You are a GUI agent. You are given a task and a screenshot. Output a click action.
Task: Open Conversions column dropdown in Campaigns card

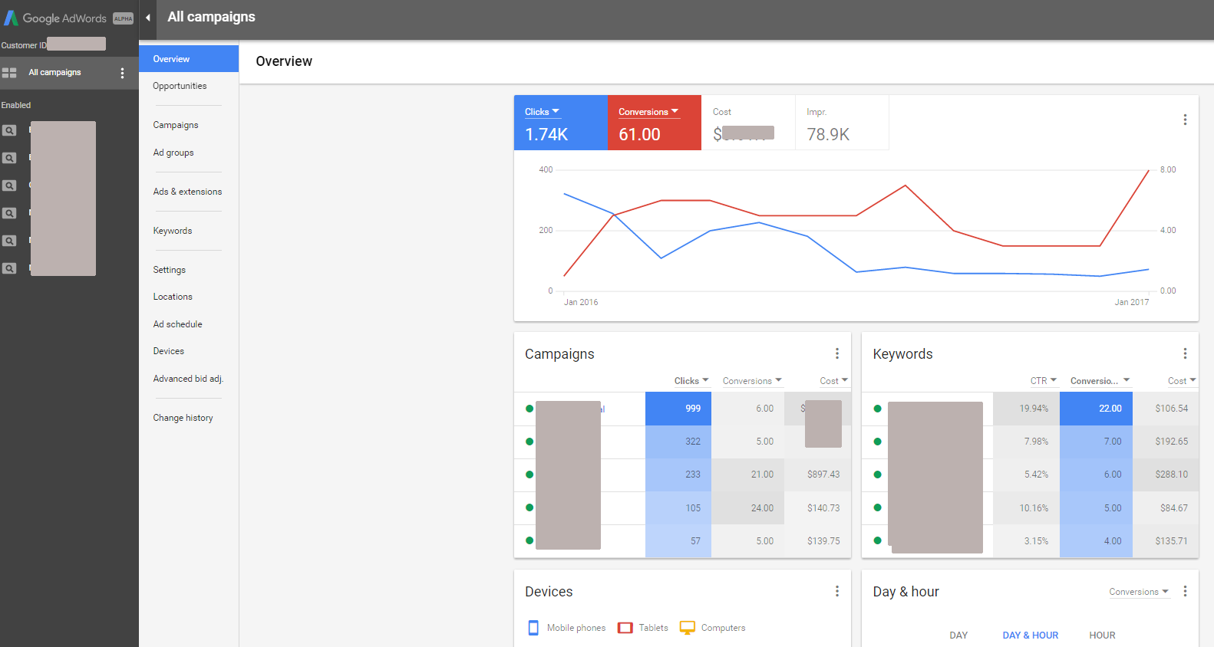pos(752,381)
